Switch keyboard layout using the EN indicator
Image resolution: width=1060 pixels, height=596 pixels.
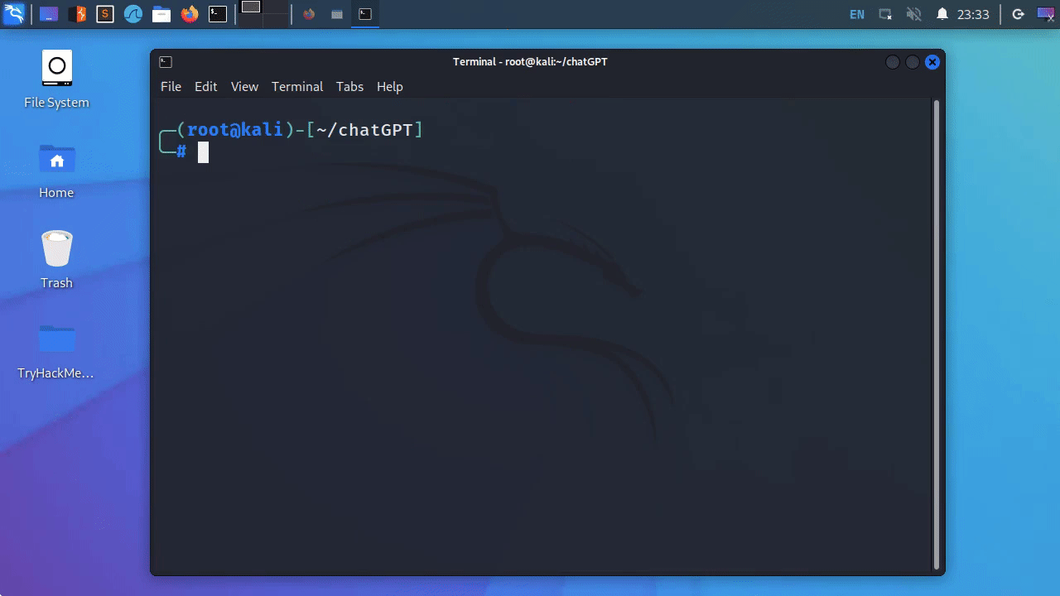tap(856, 13)
